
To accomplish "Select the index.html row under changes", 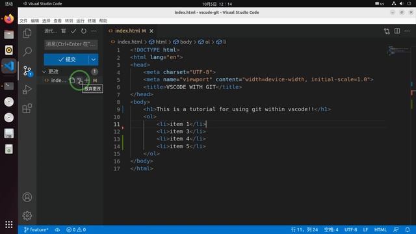I will tap(70, 80).
